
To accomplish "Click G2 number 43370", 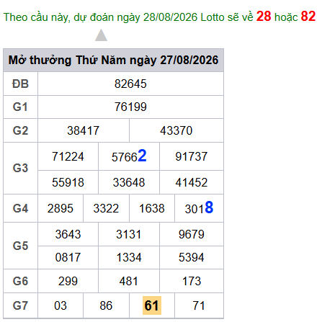I will point(176,130).
